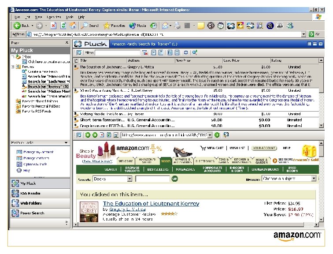
Task: Click the Pluck icon in IE toolbar
Action: 231,26
